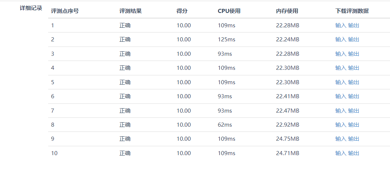Open input data of test point 6

click(341, 96)
